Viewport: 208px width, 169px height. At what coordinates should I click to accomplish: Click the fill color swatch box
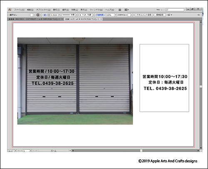[32, 15]
